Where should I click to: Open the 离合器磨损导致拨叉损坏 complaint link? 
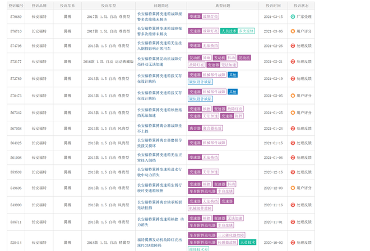coord(159,143)
